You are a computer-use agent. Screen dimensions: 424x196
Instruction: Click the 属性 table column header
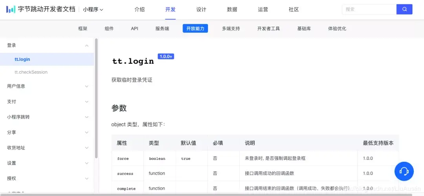click(x=122, y=143)
